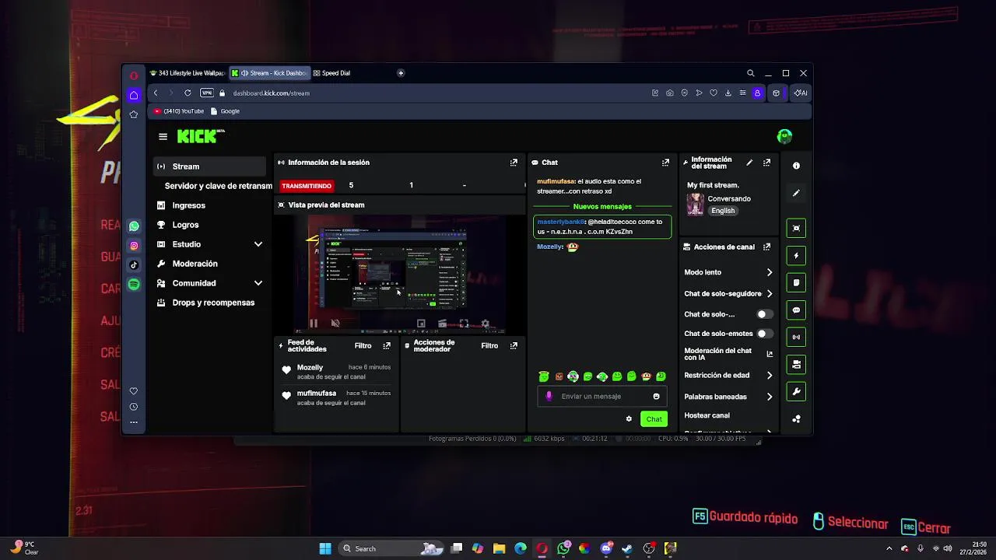Click Hostear canal action

coord(707,415)
